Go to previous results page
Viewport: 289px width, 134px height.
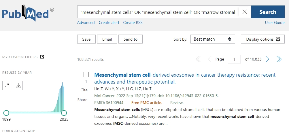[209, 59]
